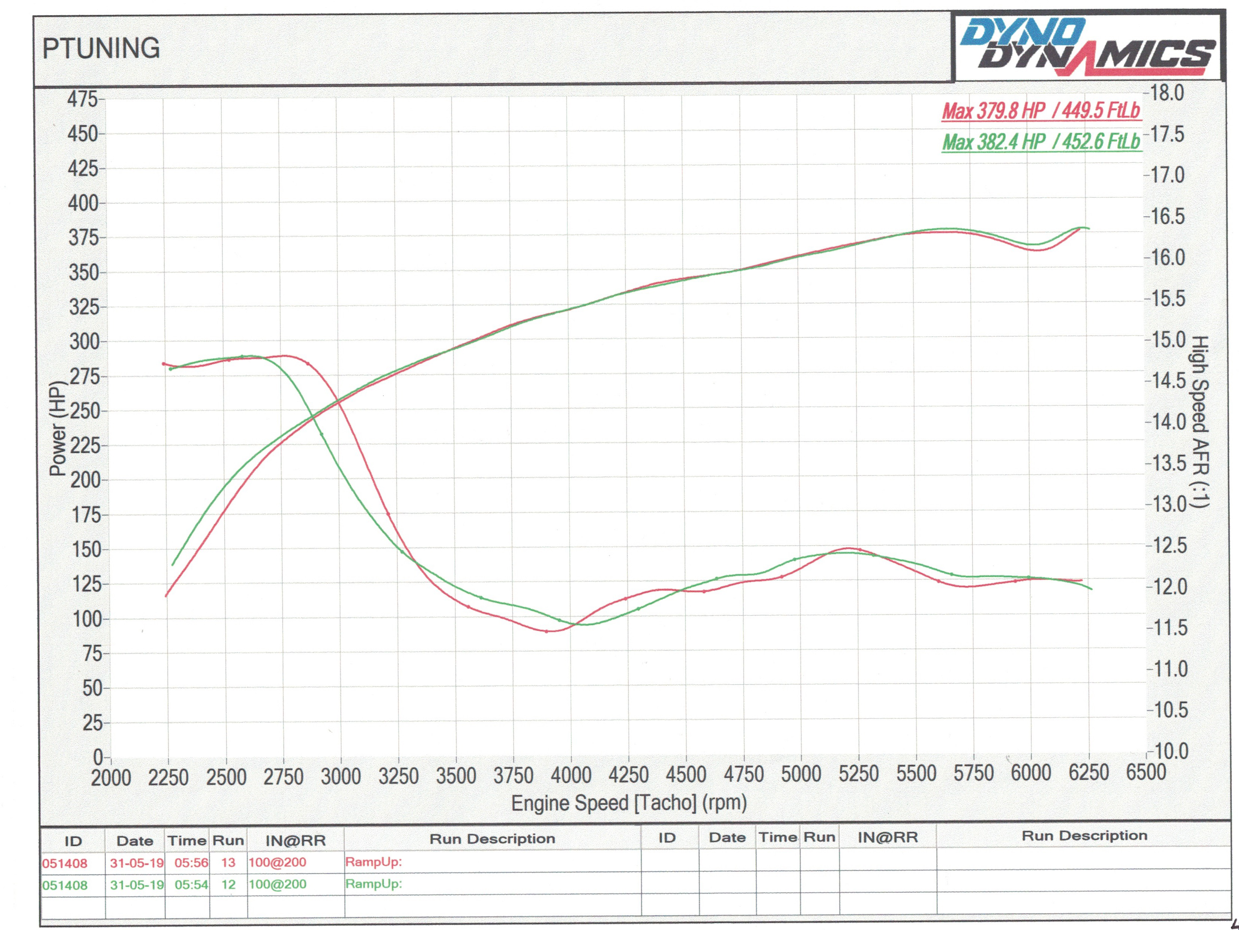
Task: Click the 475 HP axis tick label
Action: click(x=82, y=100)
